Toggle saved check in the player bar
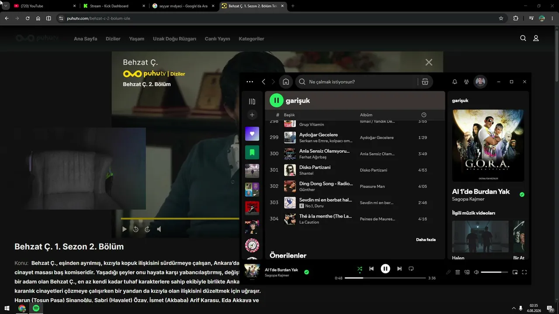559x314 pixels. [307, 272]
